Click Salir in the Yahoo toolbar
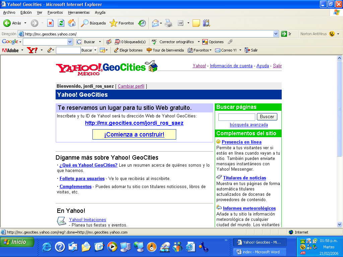This screenshot has width=343, height=257. (251, 50)
